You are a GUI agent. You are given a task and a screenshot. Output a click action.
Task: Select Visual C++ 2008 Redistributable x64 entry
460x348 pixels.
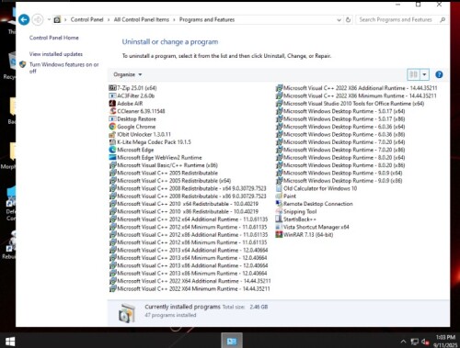pos(188,188)
